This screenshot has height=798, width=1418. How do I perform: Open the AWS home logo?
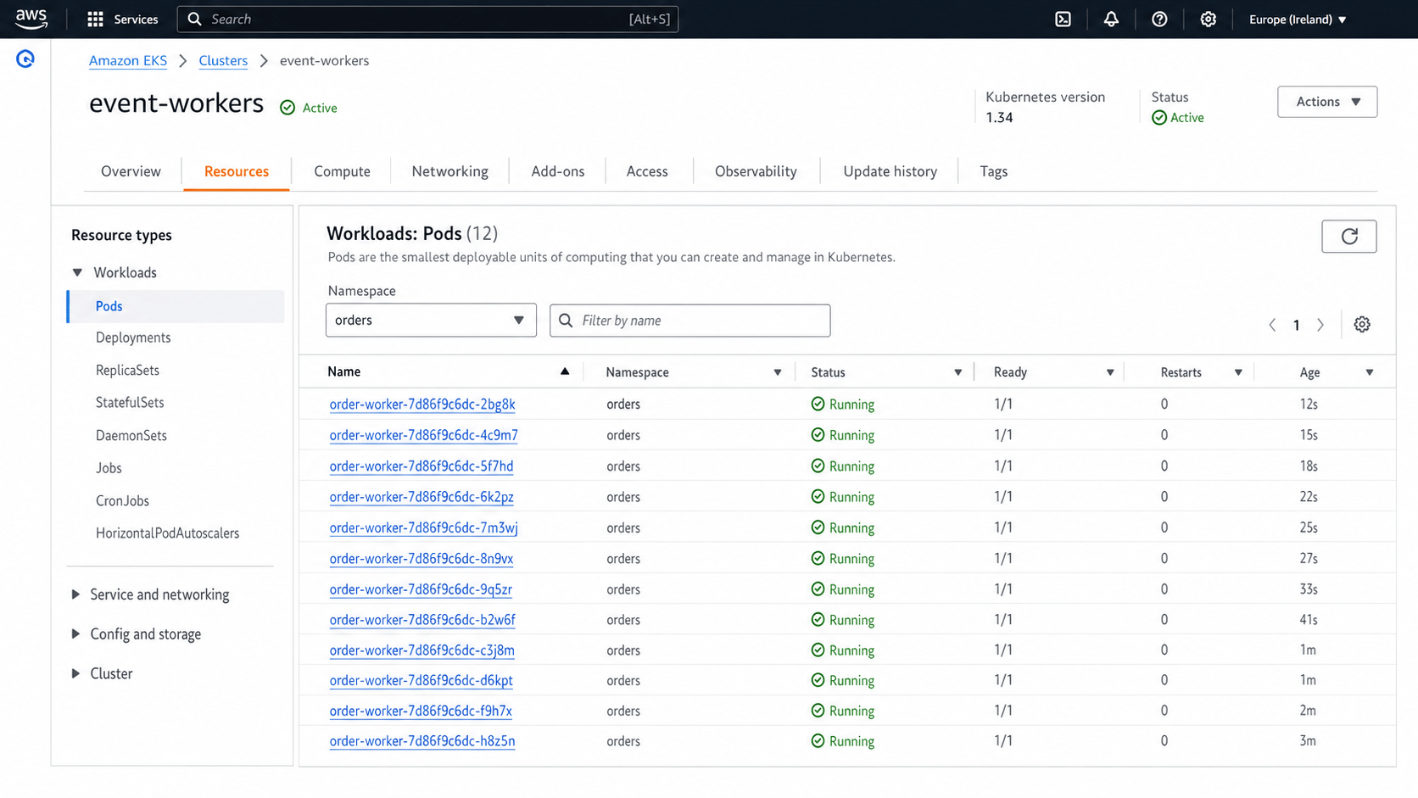click(x=31, y=19)
